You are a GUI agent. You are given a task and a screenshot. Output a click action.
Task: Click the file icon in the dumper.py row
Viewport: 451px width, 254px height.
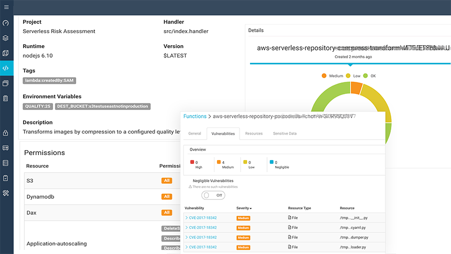[290, 237]
